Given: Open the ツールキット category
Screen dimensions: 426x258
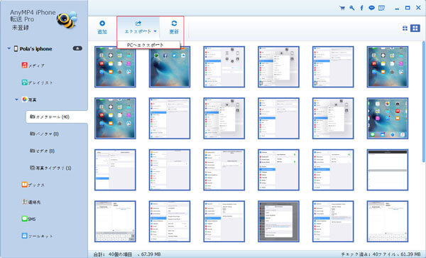Looking at the screenshot, I should (x=37, y=236).
